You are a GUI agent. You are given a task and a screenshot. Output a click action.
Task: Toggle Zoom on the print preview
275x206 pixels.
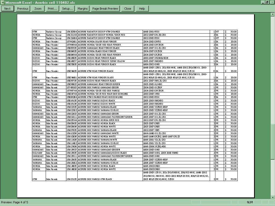(x=38, y=9)
